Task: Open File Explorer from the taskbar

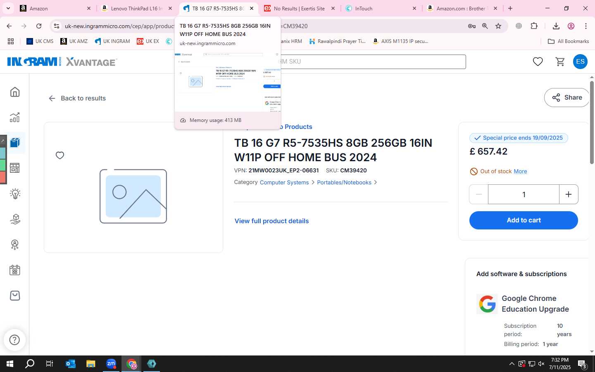Action: click(91, 364)
